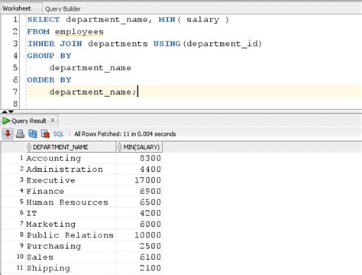Collapse the result pane with the down arrow on the splitter
The width and height of the screenshot is (362, 275).
coord(11,112)
